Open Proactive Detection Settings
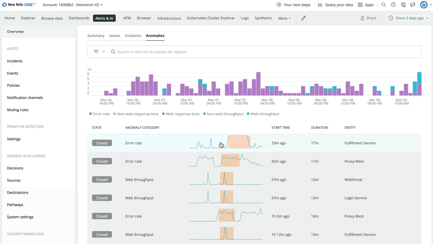The height and width of the screenshot is (244, 433). click(x=14, y=139)
